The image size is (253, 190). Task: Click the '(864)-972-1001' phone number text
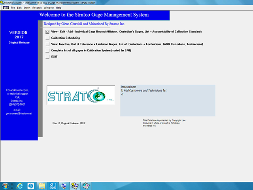pos(17,104)
